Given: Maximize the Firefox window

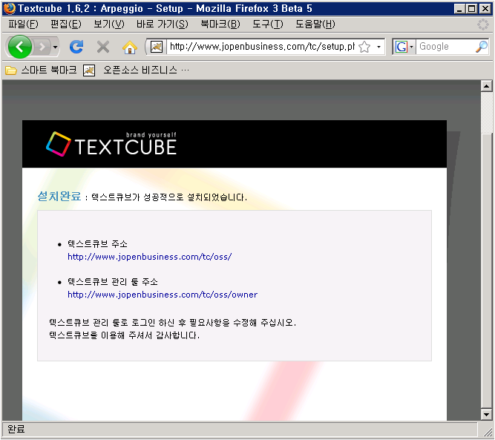Looking at the screenshot, I should click(x=472, y=8).
